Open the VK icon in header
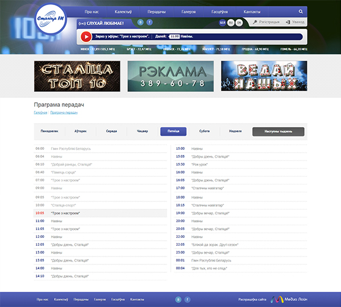Image resolution: width=341 pixels, height=307 pixels. click(x=140, y=22)
